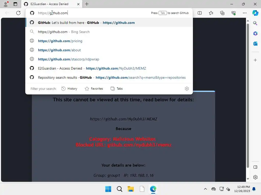The width and height of the screenshot is (261, 195).
Task: Click the Blocked URL red text
Action: 124,145
